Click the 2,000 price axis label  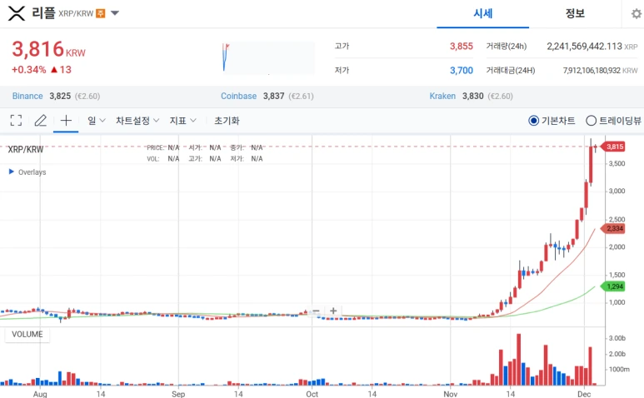(617, 247)
